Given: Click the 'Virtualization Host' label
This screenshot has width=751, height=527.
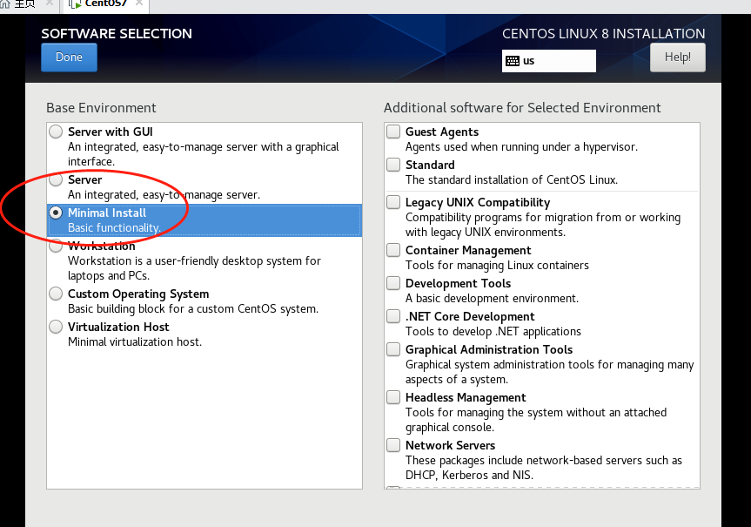Looking at the screenshot, I should pos(118,327).
